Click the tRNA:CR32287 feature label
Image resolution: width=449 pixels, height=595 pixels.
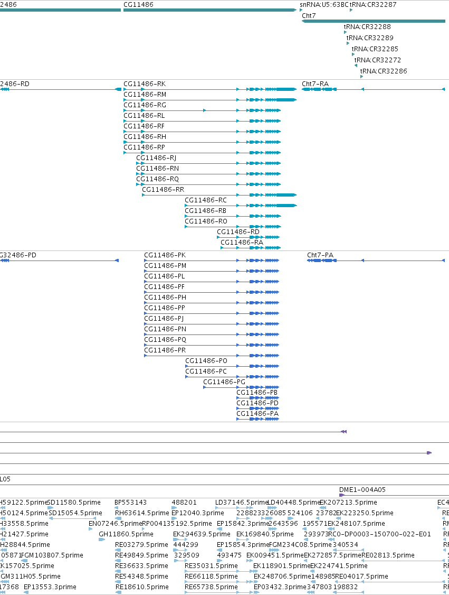pyautogui.click(x=373, y=5)
